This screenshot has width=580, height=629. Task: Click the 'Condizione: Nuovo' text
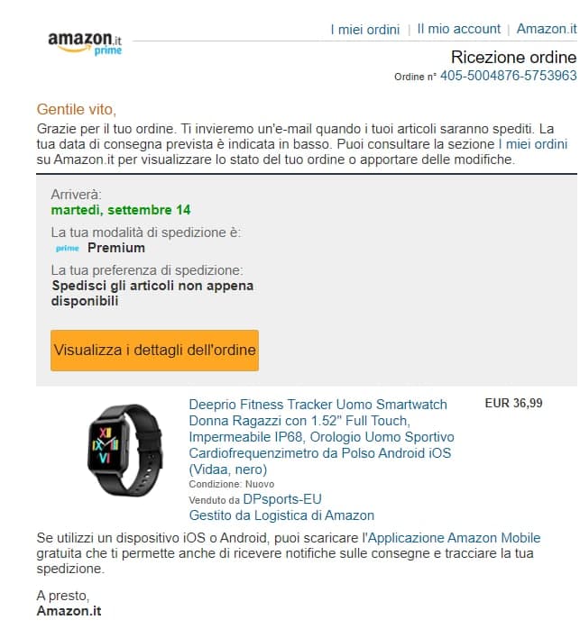click(x=231, y=484)
